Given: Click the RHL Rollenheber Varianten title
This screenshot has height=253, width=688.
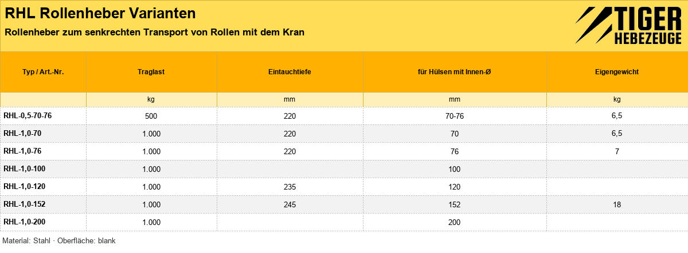Looking at the screenshot, I should (100, 13).
